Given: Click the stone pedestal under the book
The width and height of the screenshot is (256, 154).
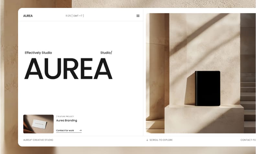Looking at the screenshot, I should tap(204, 119).
